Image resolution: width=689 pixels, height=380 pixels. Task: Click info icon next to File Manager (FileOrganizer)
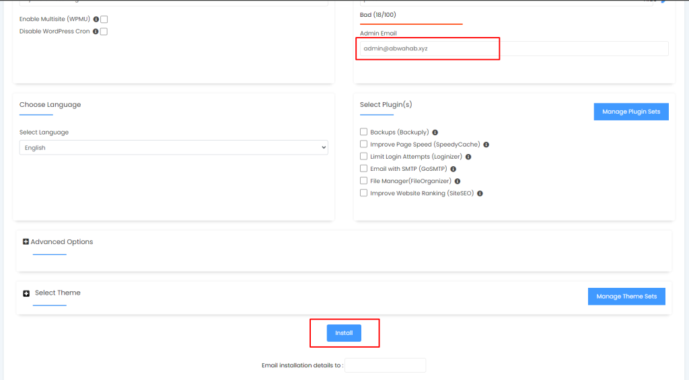[458, 181]
